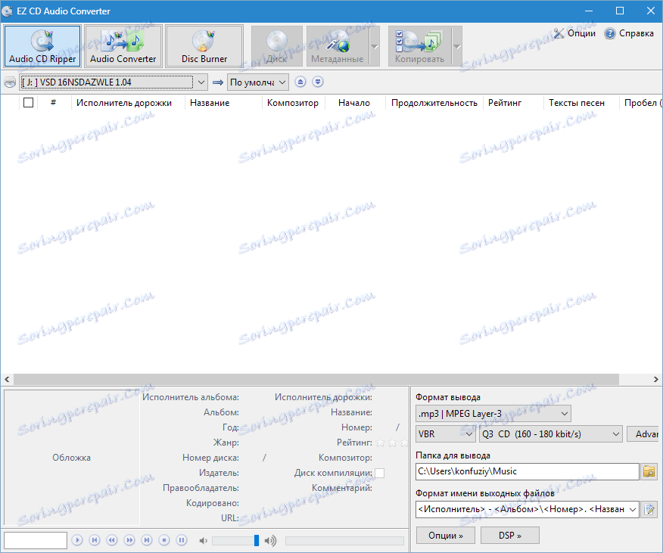Click the volume slider handle
This screenshot has height=553, width=663.
257,540
